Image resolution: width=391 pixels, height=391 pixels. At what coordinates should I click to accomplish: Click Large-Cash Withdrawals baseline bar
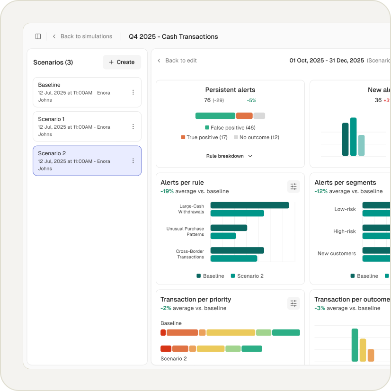[x=250, y=205]
